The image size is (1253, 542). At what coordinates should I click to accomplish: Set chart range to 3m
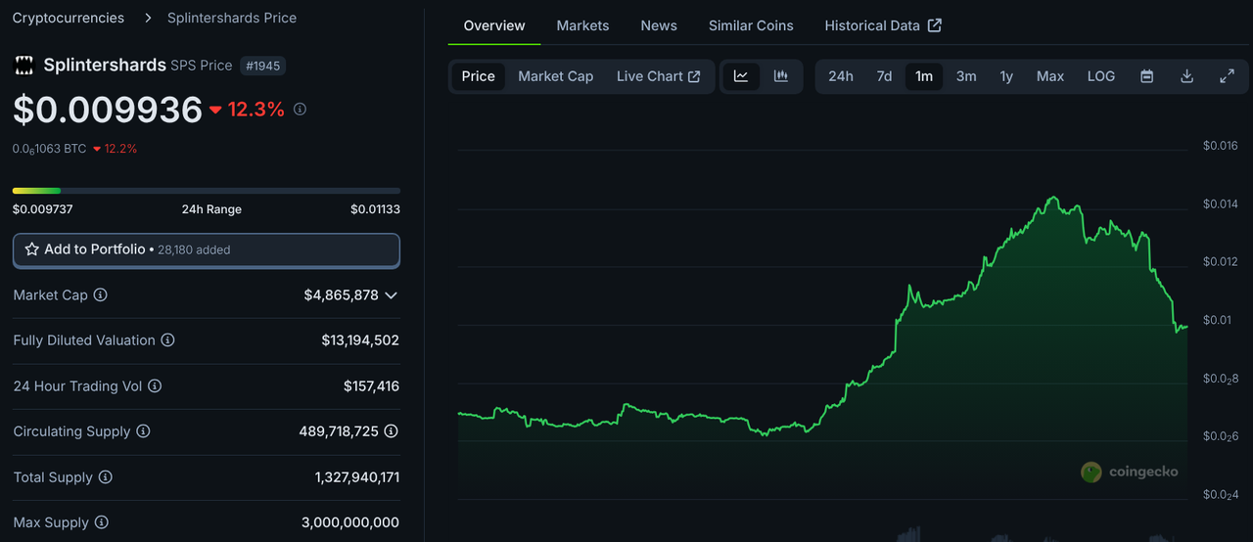pyautogui.click(x=966, y=76)
